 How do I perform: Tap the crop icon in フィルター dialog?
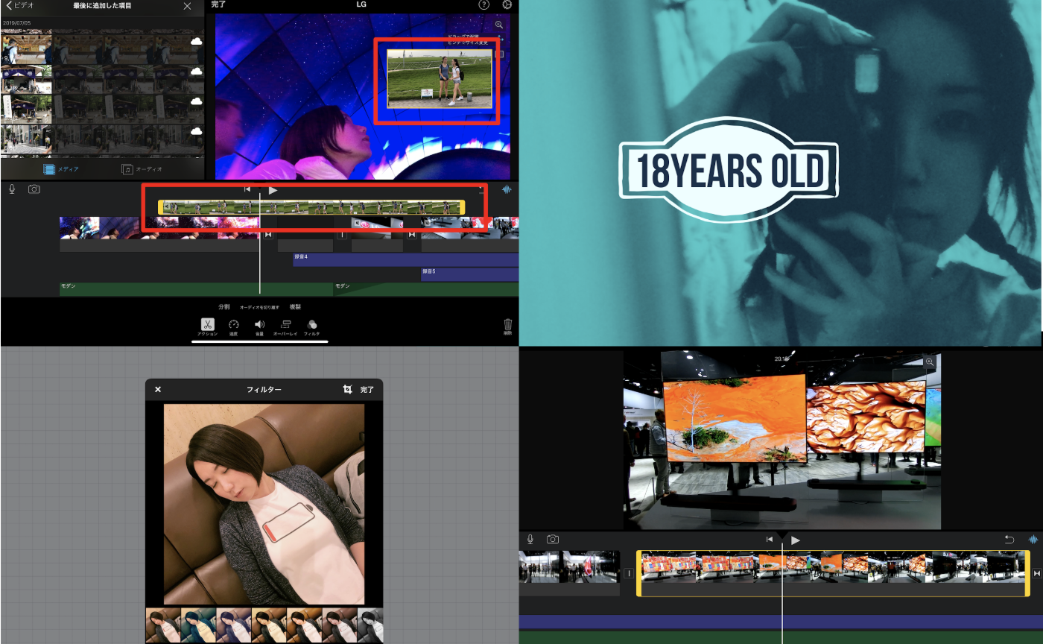[347, 389]
